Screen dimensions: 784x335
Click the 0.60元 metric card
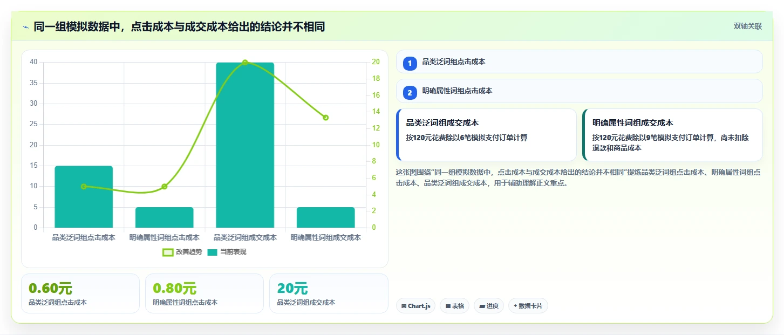80,293
